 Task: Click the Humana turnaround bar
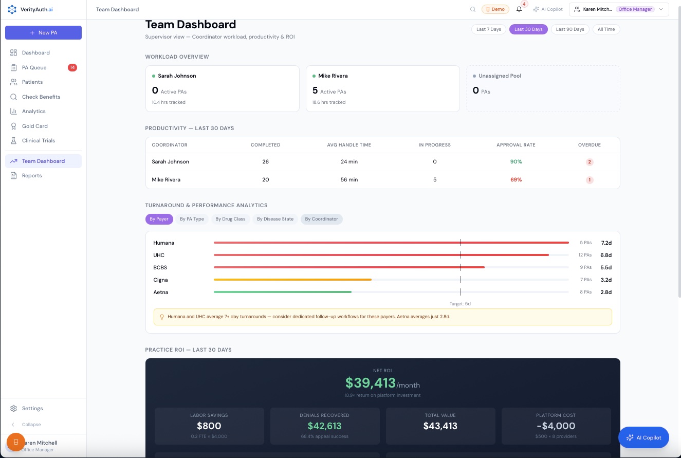coord(391,243)
